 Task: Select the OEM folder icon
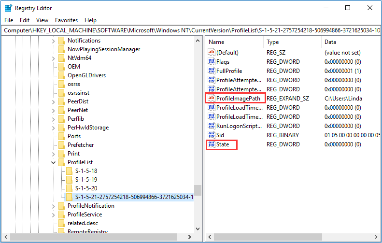62,67
